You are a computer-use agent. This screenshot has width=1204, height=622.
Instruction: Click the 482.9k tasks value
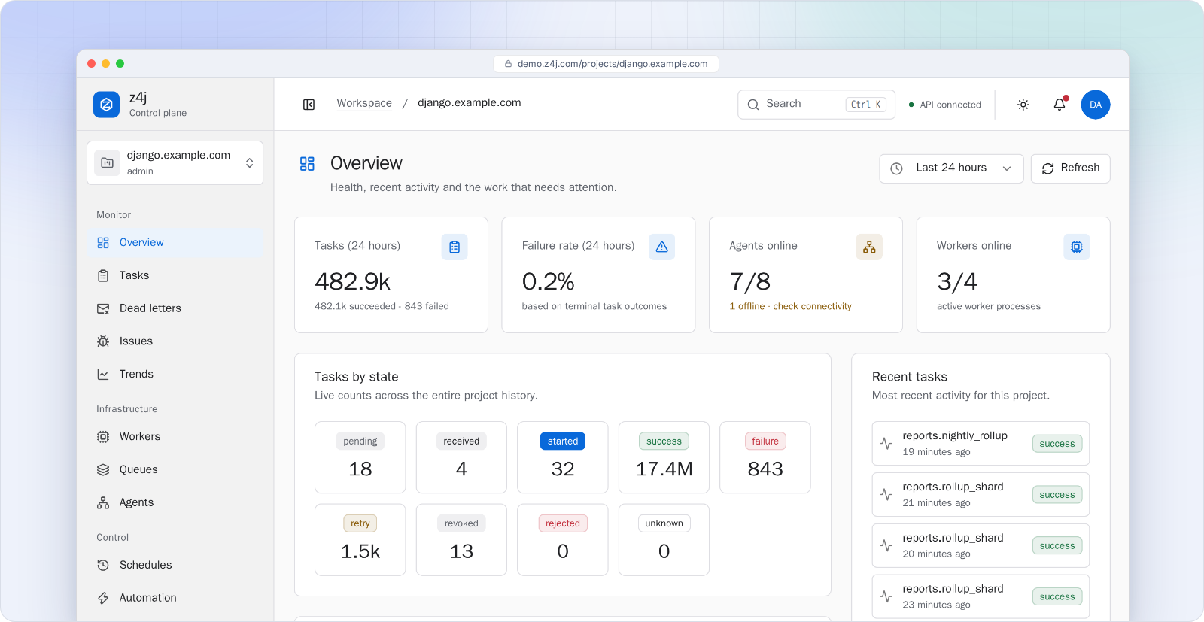tap(352, 281)
